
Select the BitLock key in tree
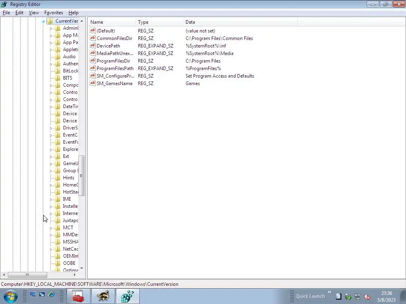tap(71, 70)
